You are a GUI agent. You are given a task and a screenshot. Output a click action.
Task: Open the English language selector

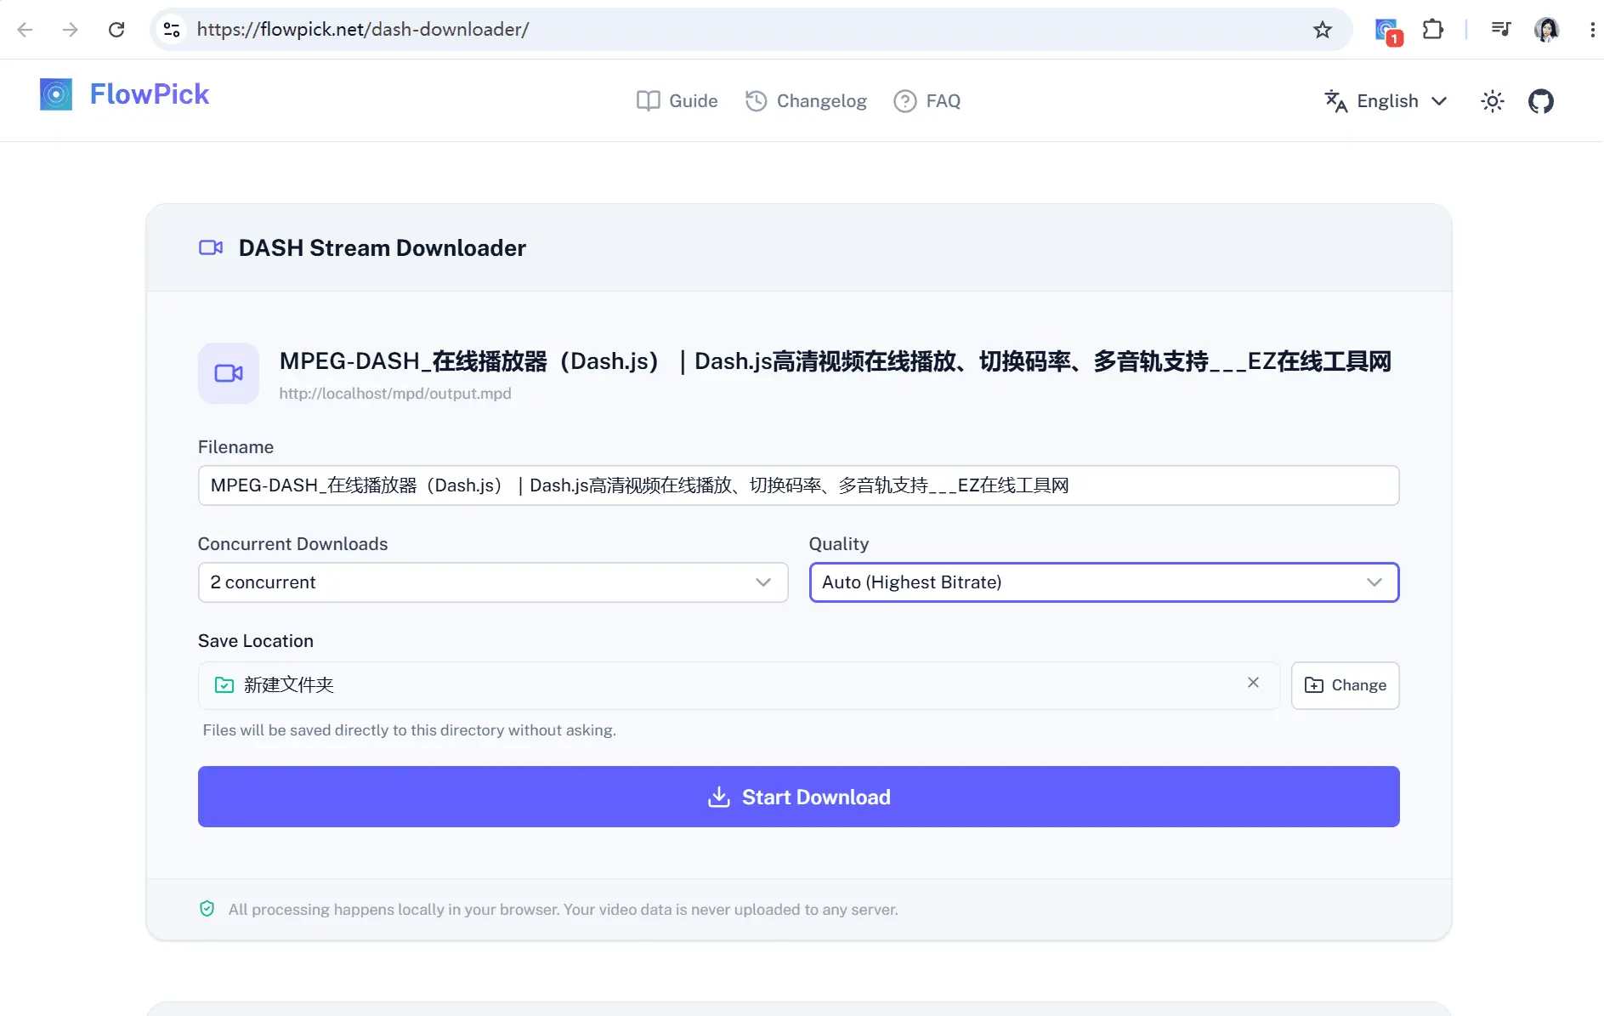[x=1386, y=101]
